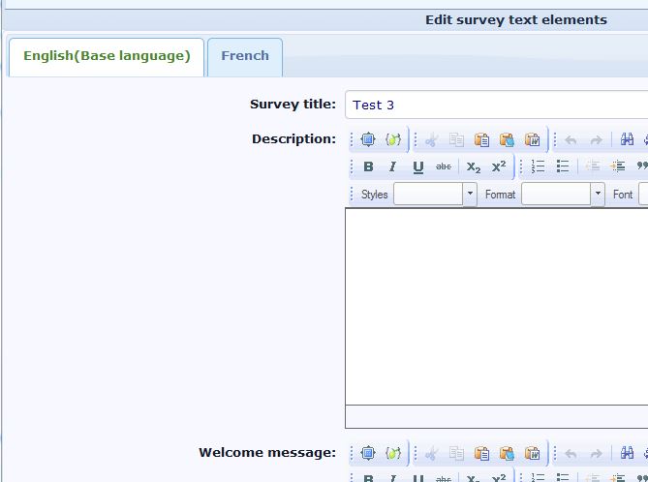Maximize the Description editor

(368, 139)
